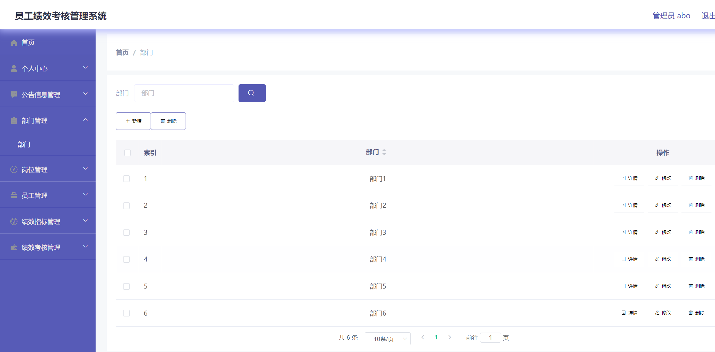This screenshot has height=352, width=715.
Task: Expand the 绩效考核管理 menu chevron
Action: [x=85, y=247]
